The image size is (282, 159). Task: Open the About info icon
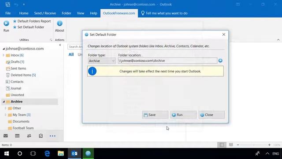pyautogui.click(x=59, y=23)
